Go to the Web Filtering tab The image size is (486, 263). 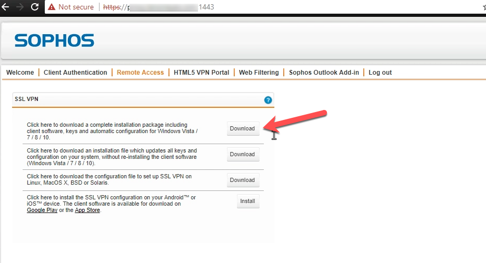pyautogui.click(x=259, y=73)
